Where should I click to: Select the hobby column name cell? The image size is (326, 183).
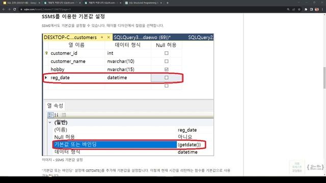[x=77, y=69]
